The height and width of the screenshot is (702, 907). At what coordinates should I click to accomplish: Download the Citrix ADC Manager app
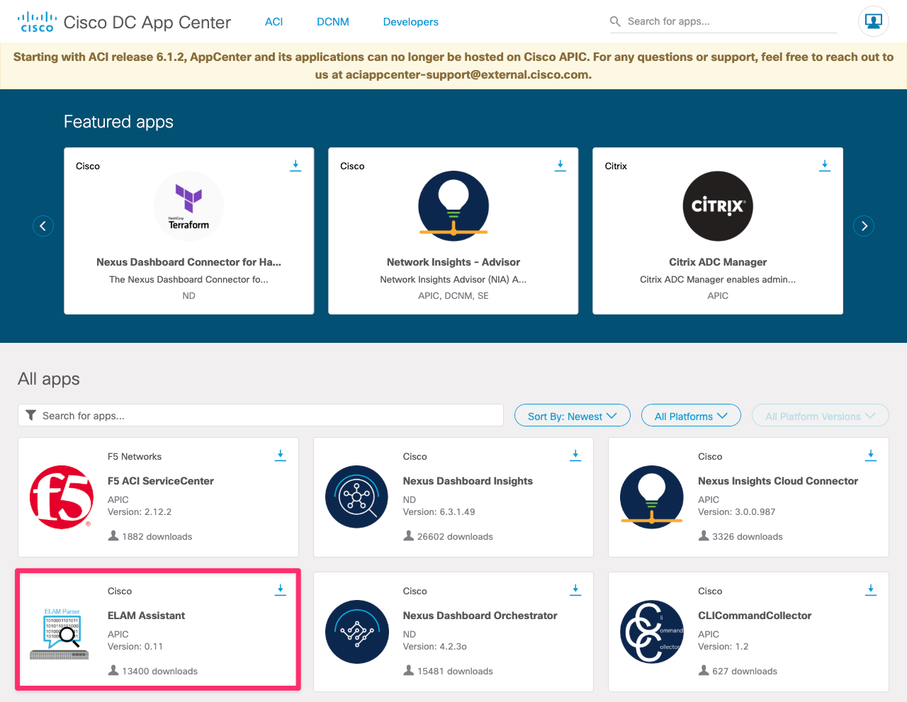click(x=824, y=165)
